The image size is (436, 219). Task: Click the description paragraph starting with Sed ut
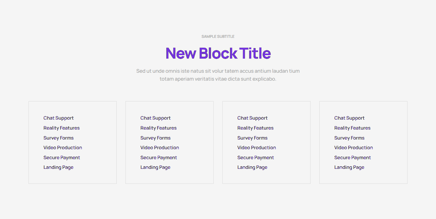[x=218, y=75]
